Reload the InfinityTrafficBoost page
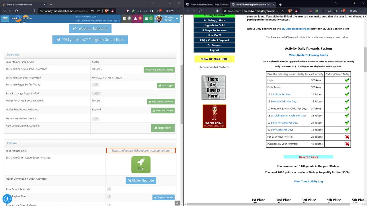 pyautogui.click(x=17, y=11)
